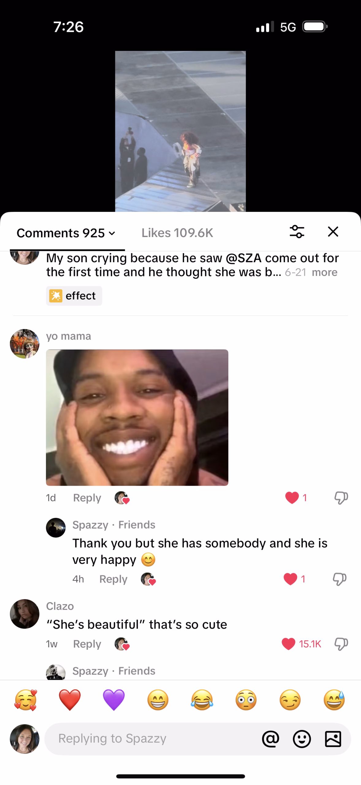Image resolution: width=361 pixels, height=785 pixels.
Task: Open the effect tag chip
Action: pyautogui.click(x=74, y=296)
